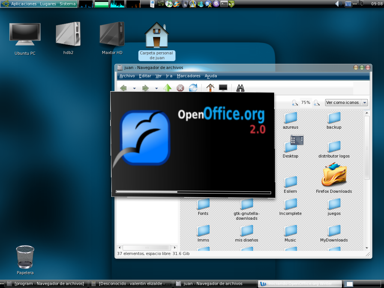Click the volume speaker icon in panel
384x288 pixels.
pyautogui.click(x=339, y=4)
